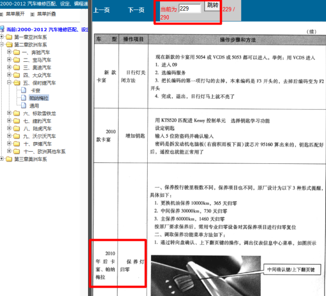Click folder icon of 第一章亚洲车系

(9, 37)
